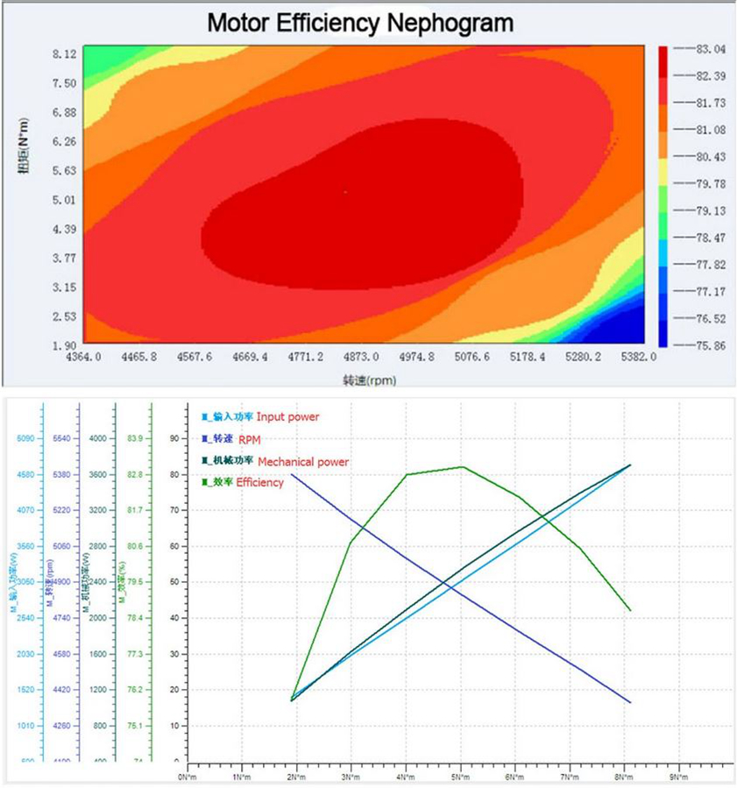Click the 4873.0 speed axis tick label
Viewport: 737px width, 788px height.
[x=360, y=358]
